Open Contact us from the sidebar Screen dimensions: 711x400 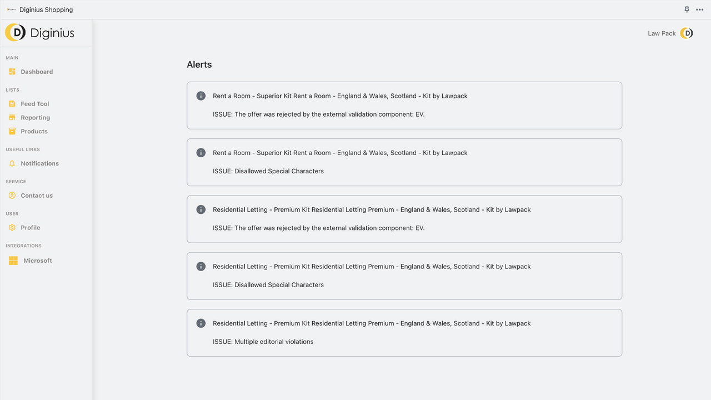click(x=37, y=195)
